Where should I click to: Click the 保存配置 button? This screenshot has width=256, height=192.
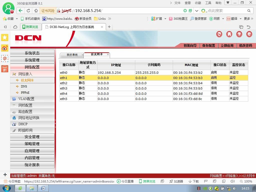click(209, 45)
